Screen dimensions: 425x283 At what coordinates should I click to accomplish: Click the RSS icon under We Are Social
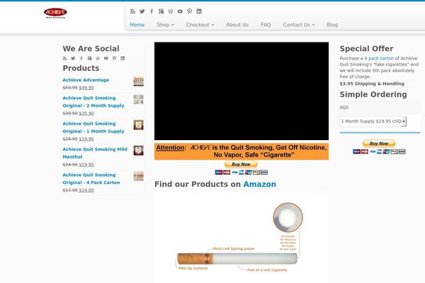64,58
